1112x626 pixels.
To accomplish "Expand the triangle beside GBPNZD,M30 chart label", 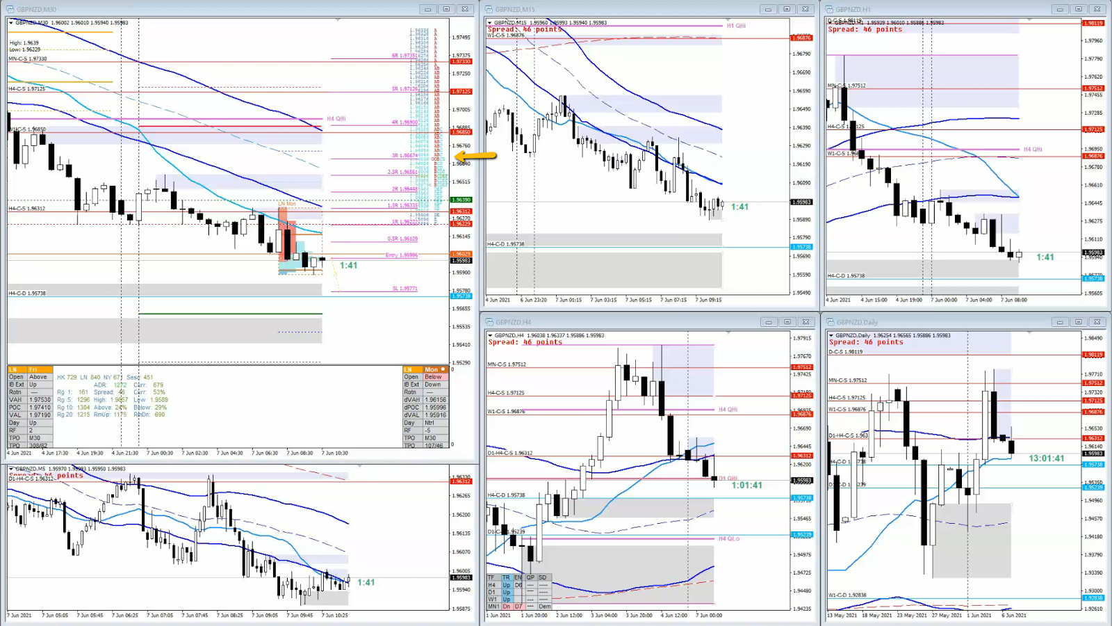I will point(11,22).
